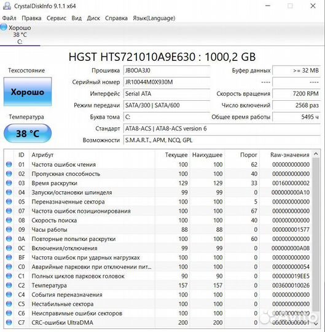Click the ID column header
Image resolution: width=325 pixels, height=332 pixels.
[x=22, y=155]
